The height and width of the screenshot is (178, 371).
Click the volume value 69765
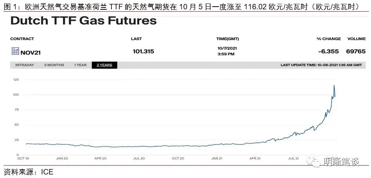356,51
